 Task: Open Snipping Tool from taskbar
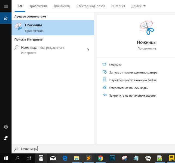pyautogui.click(x=124, y=158)
